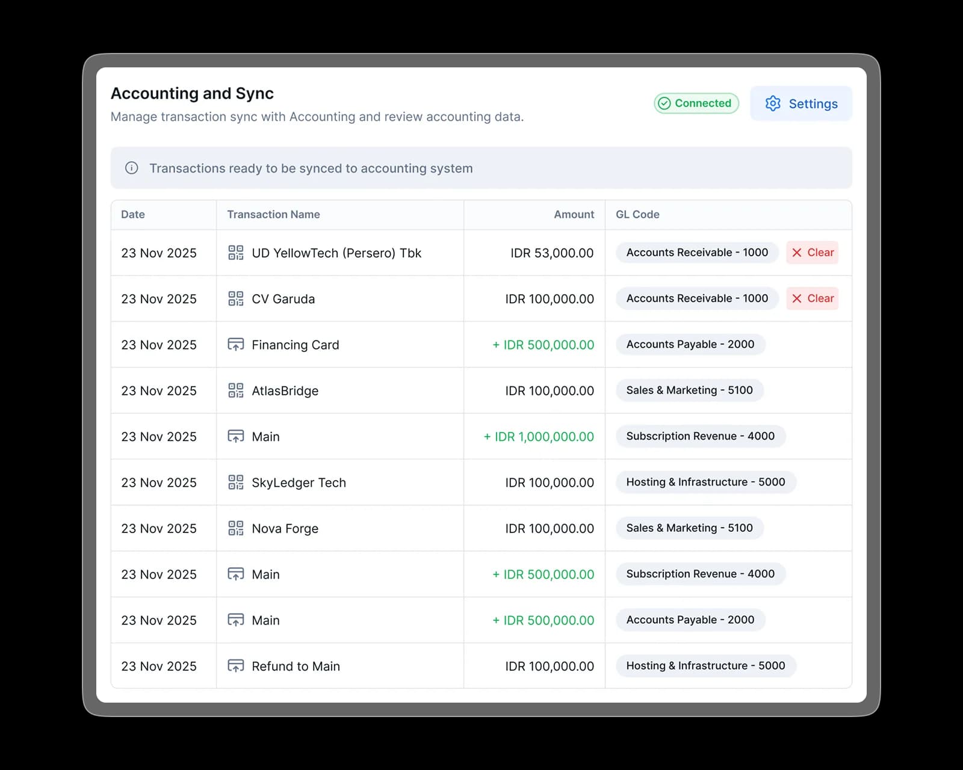Change GL code on Accounts Payable - 2000 for Financing Card
Image resolution: width=963 pixels, height=770 pixels.
[690, 344]
